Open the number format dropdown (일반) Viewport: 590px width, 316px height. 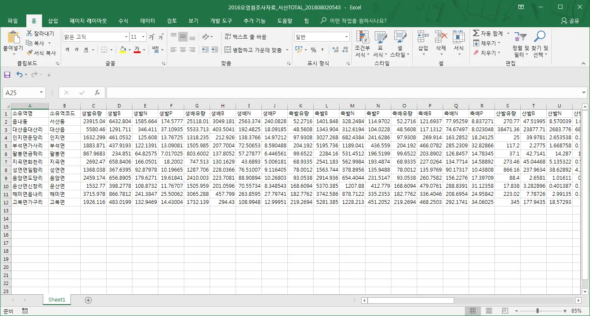346,37
